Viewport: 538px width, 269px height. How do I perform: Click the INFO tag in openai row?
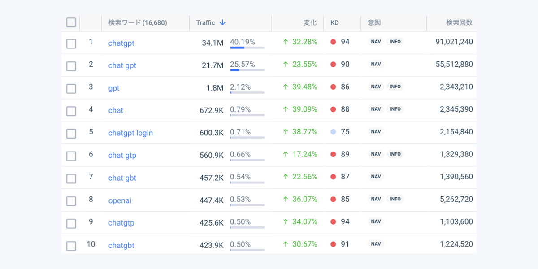(395, 199)
